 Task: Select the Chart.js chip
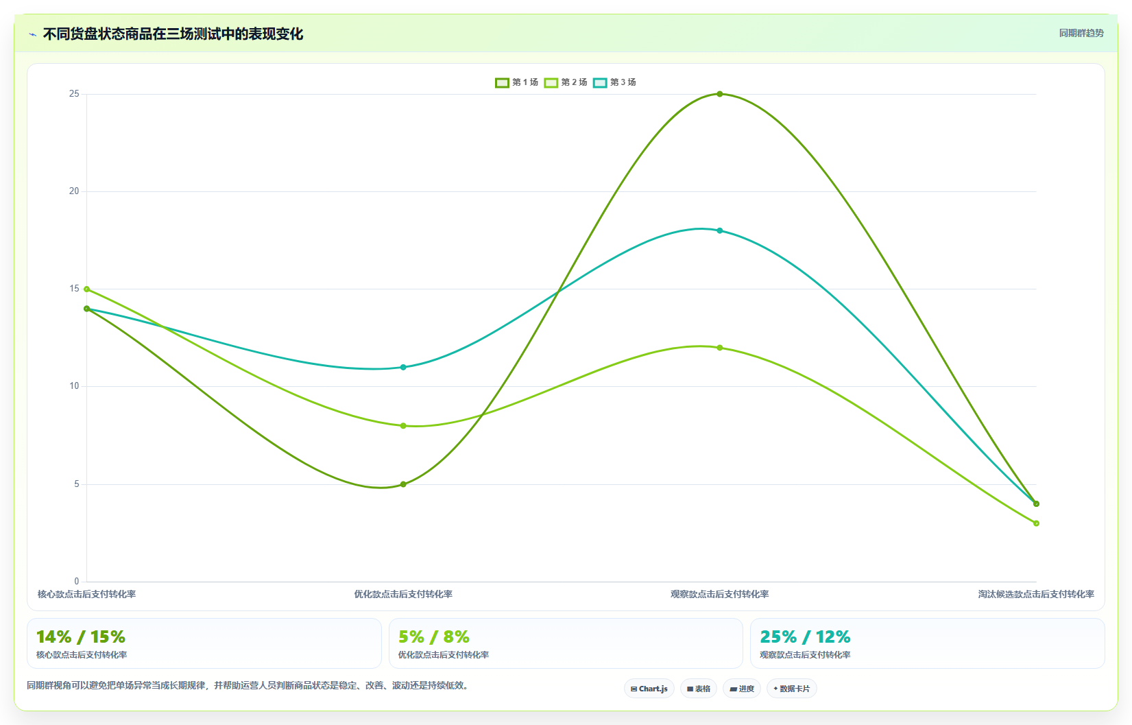pyautogui.click(x=649, y=689)
